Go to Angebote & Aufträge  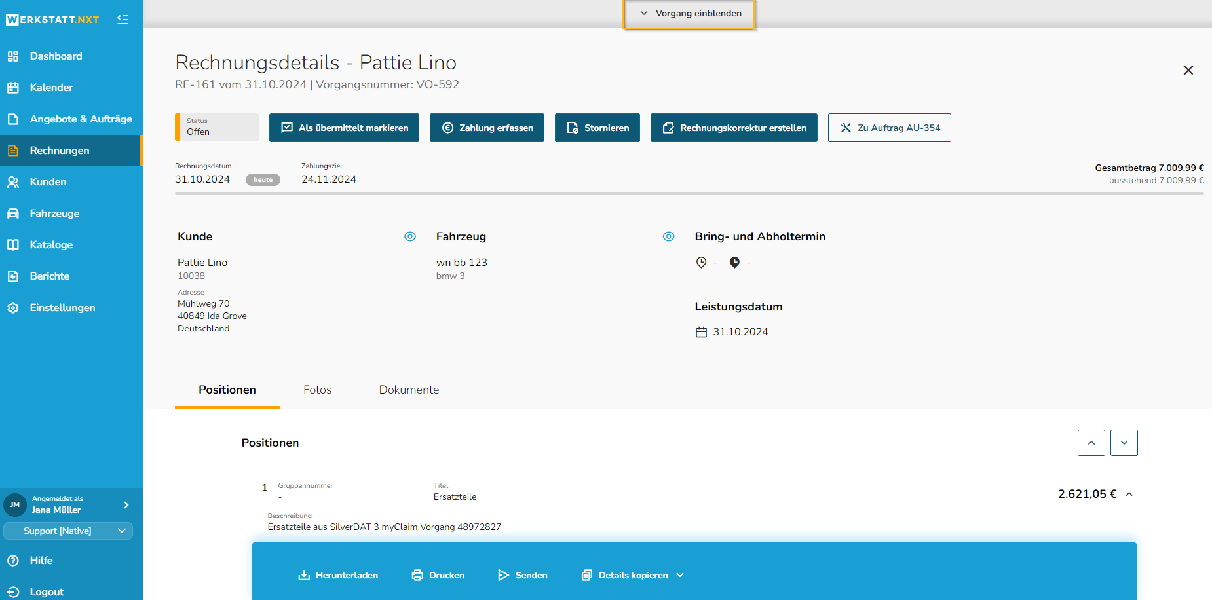click(71, 119)
